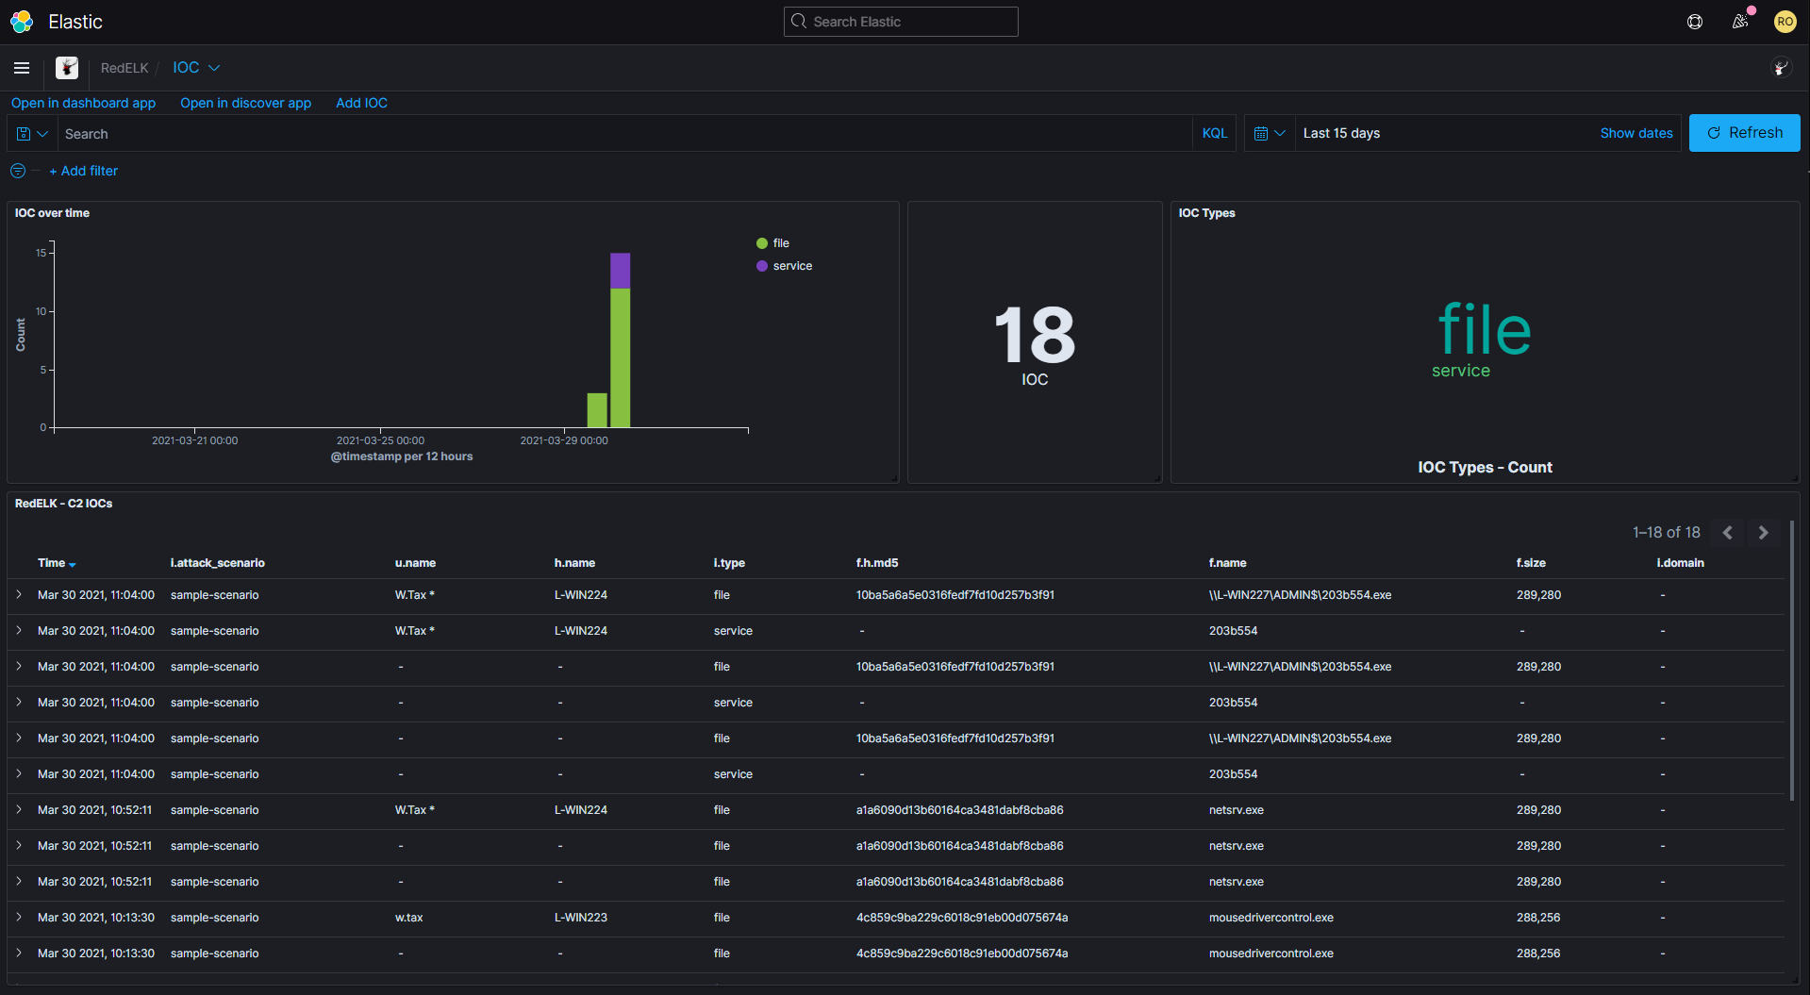Click the f.name column header
Viewport: 1810px width, 995px height.
click(x=1227, y=563)
